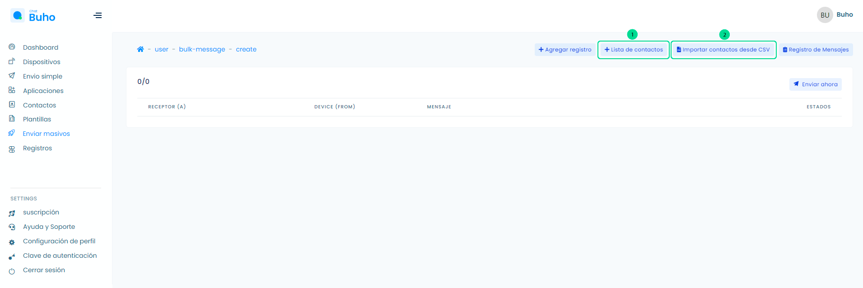The image size is (863, 288).
Task: Open Ayuda y Soporte page
Action: point(49,227)
